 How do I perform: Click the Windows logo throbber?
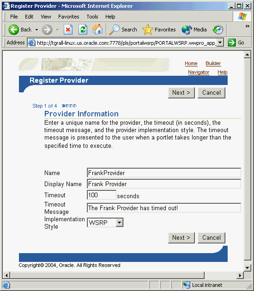point(242,17)
